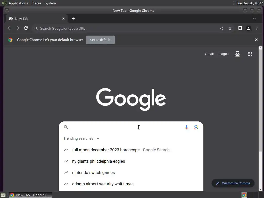Go back with the browser back arrow
This screenshot has width=264, height=198.
coord(9,28)
